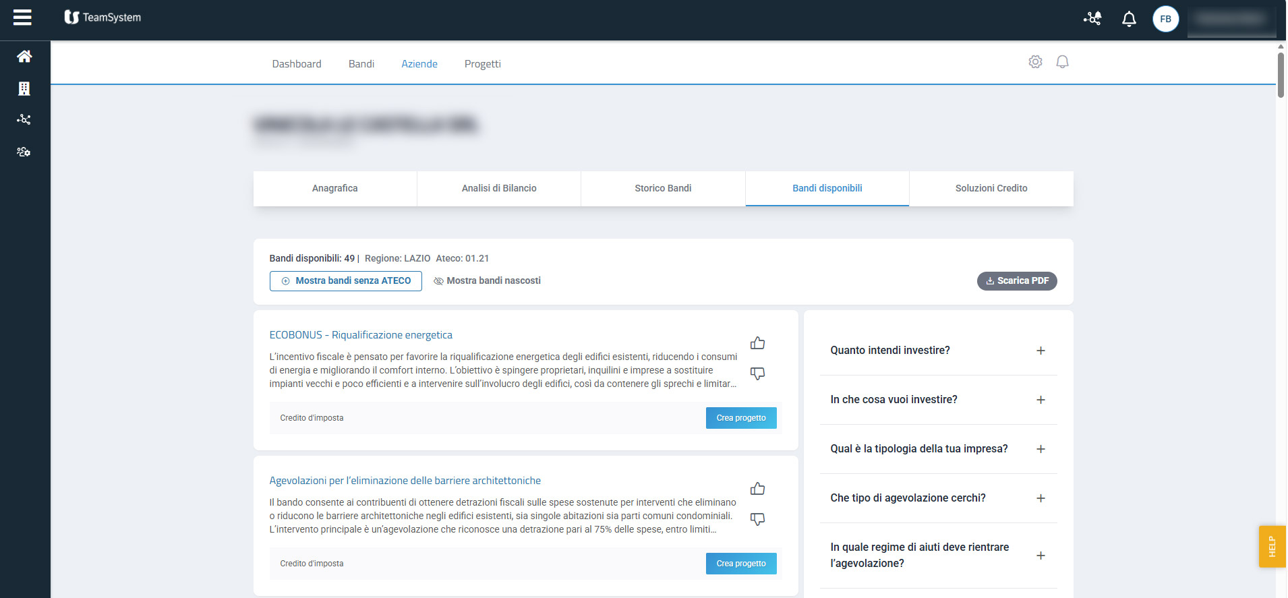Open the settings gear icon near tabs
1288x598 pixels.
coord(1035,62)
